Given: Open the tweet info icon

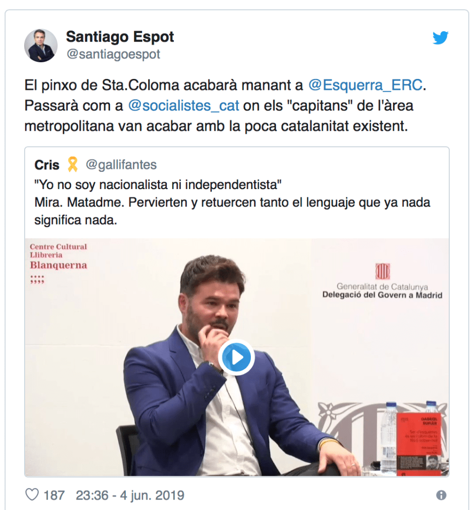Looking at the screenshot, I should click(441, 495).
